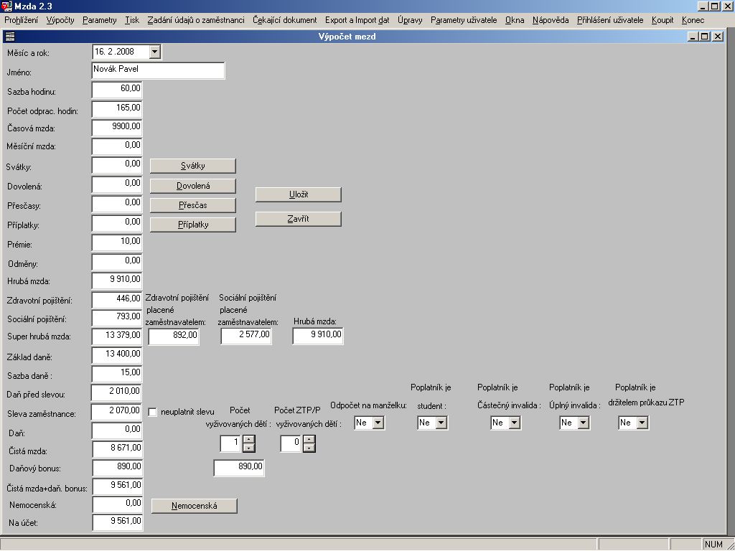The height and width of the screenshot is (551, 735).
Task: Click the Příplatky button
Action: 192,225
